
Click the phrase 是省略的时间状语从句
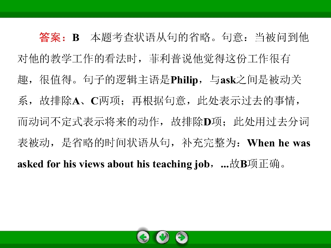tap(116, 143)
